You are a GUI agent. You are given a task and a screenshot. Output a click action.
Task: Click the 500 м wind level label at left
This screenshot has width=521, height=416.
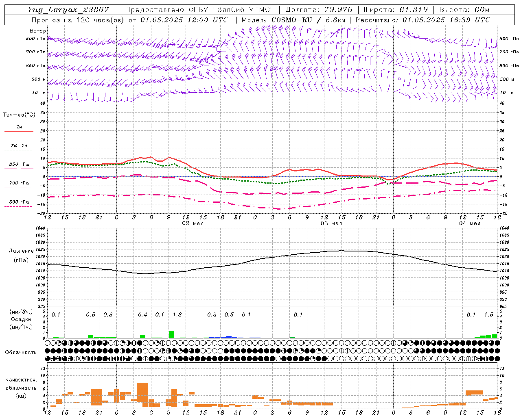tap(39, 79)
